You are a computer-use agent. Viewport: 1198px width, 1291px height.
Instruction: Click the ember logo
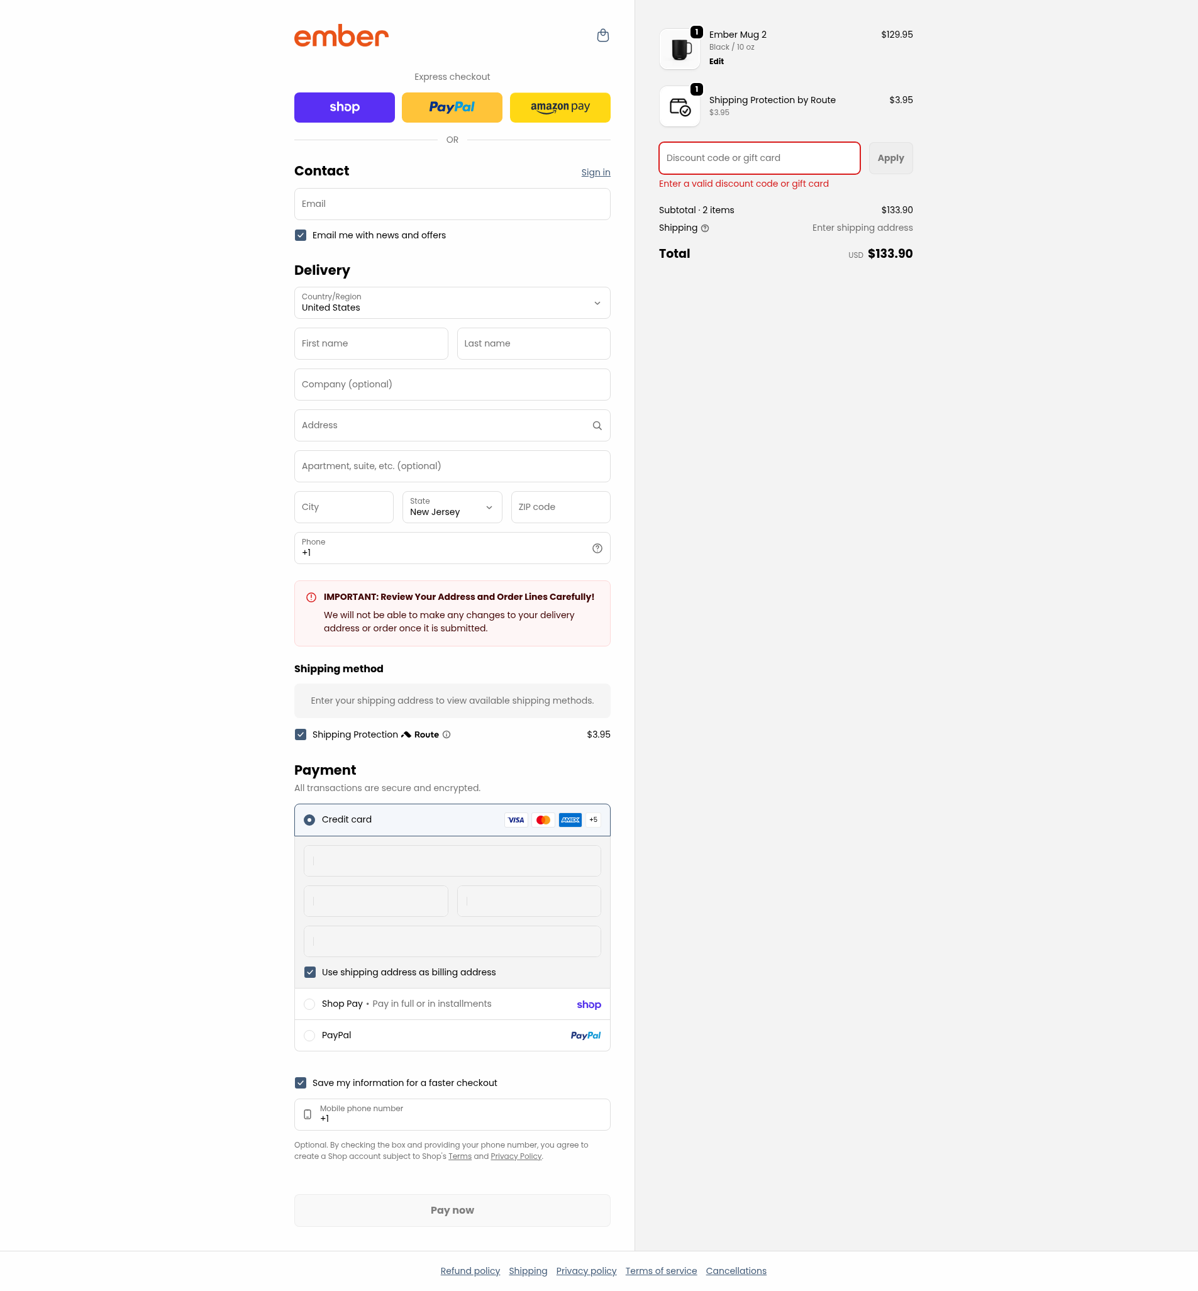pos(341,36)
